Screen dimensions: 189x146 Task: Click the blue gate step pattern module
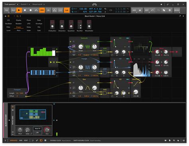coord(43,73)
